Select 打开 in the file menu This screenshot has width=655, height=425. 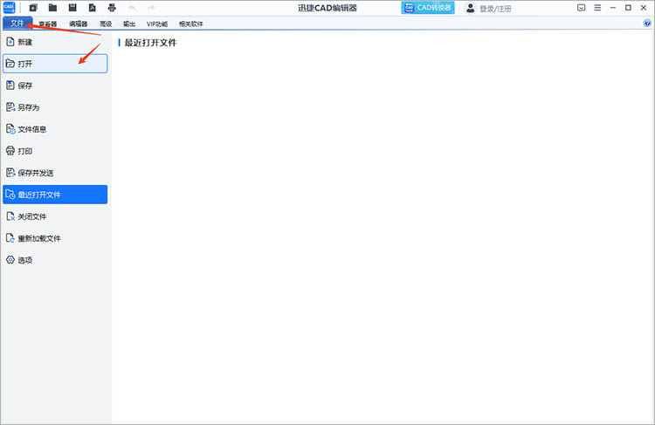[55, 64]
